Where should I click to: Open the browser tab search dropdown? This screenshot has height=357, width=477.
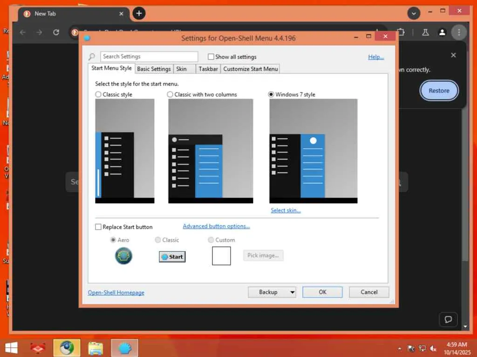pyautogui.click(x=414, y=13)
